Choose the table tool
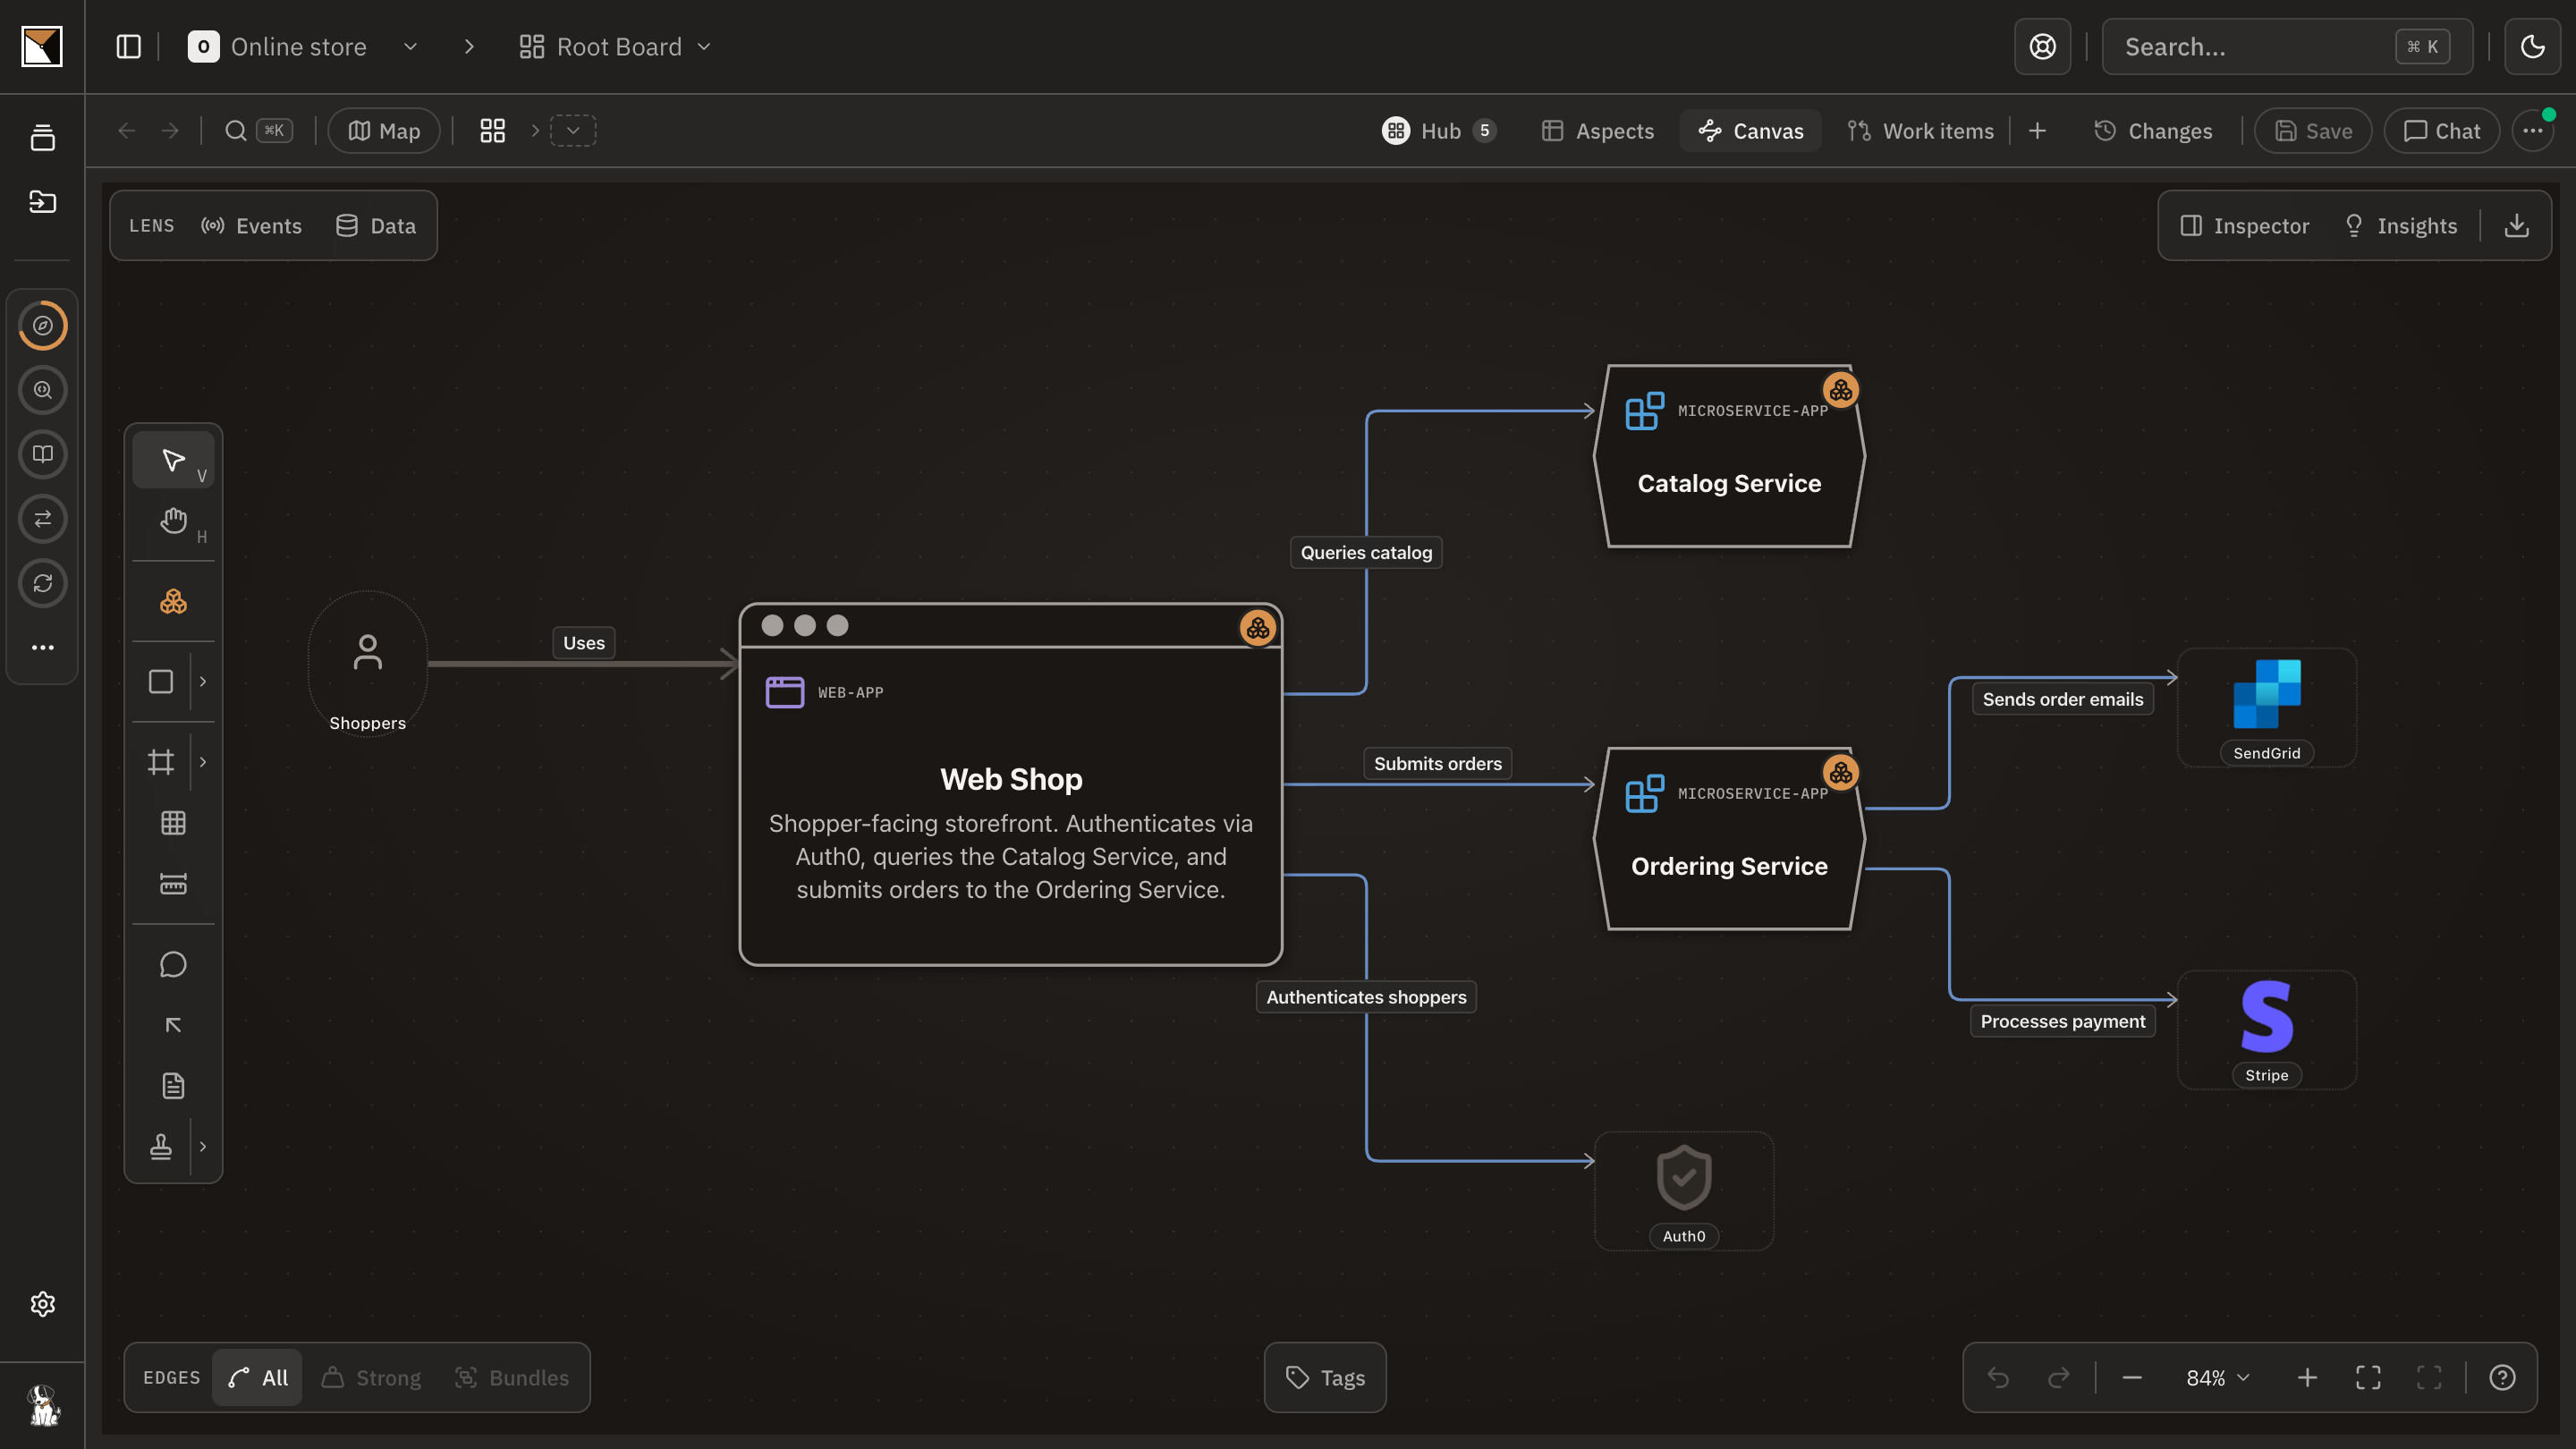Screen dimensions: 2576x1449 pos(173,823)
